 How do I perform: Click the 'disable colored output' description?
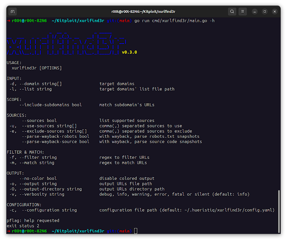pos(127,179)
